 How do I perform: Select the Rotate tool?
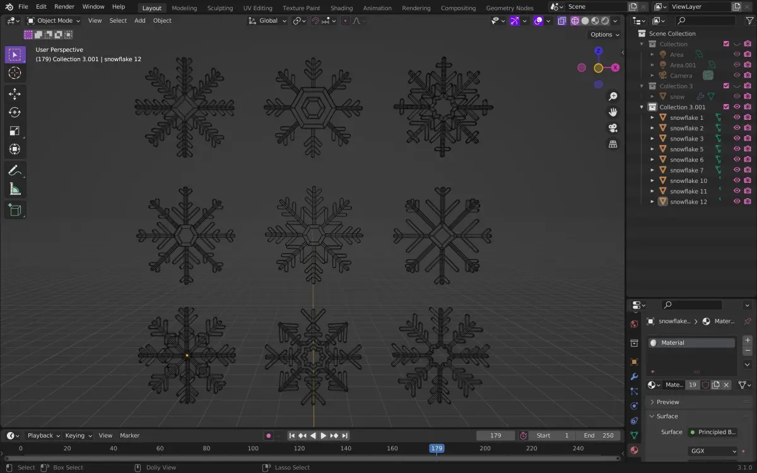15,112
